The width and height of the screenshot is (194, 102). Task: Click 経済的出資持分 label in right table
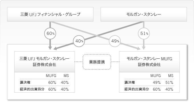pos(137,89)
